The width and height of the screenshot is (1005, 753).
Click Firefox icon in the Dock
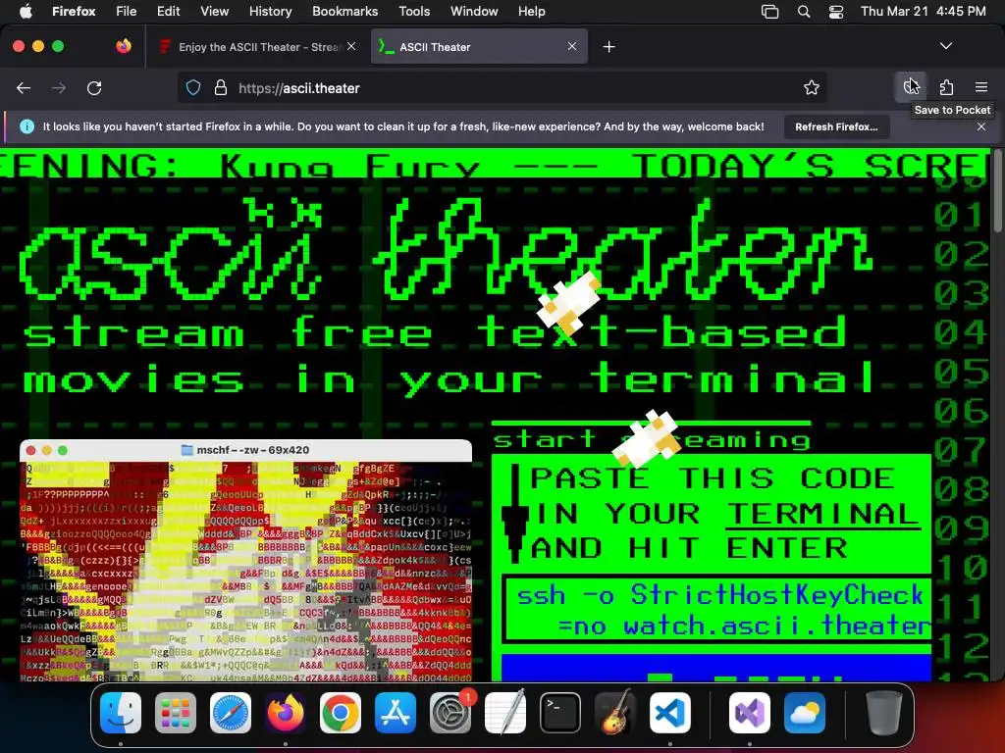tap(286, 713)
